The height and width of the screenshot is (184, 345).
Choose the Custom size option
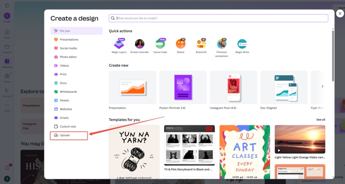tap(68, 127)
